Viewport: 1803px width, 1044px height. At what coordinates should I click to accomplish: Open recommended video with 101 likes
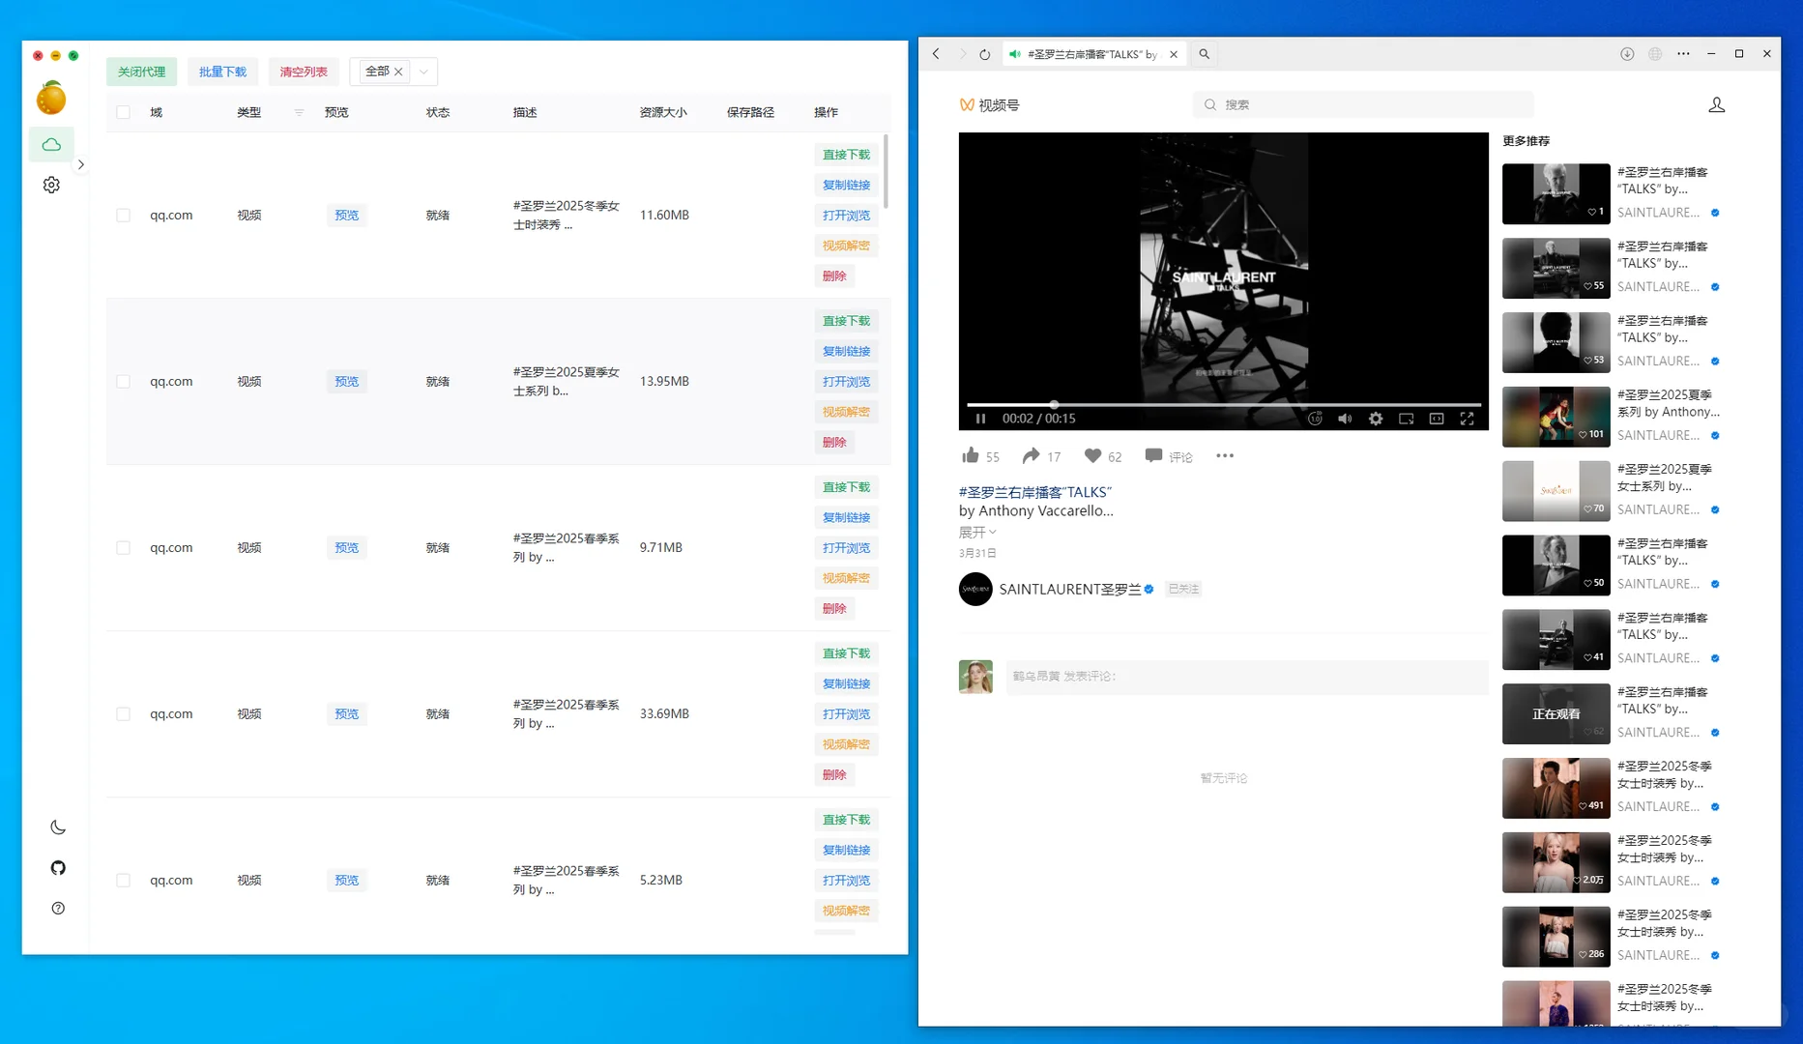click(1556, 417)
